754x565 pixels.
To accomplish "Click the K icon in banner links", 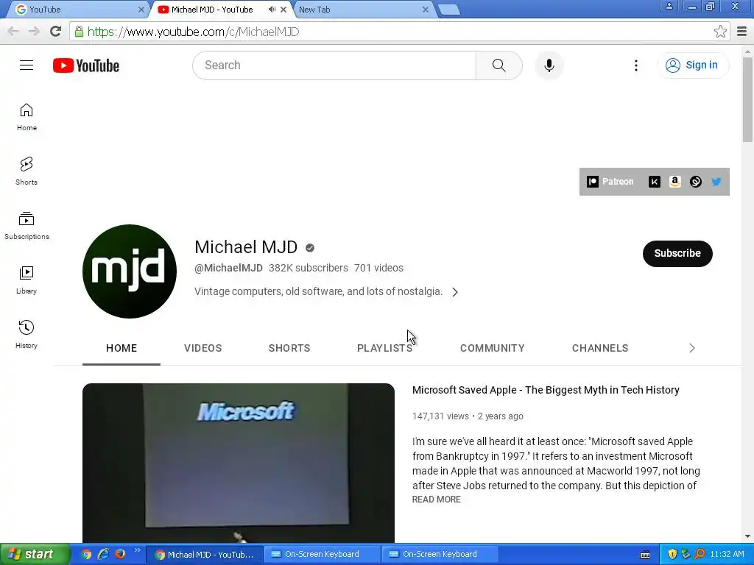I will coord(654,182).
